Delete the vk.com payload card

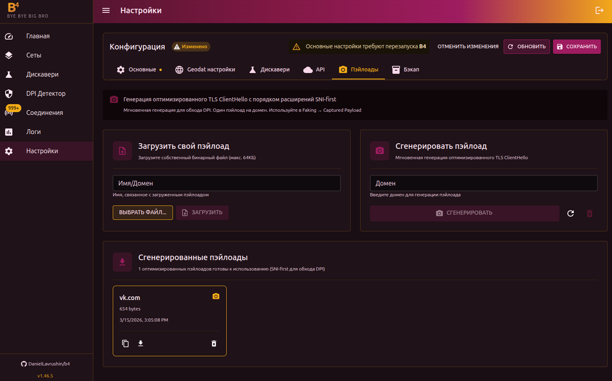(214, 343)
